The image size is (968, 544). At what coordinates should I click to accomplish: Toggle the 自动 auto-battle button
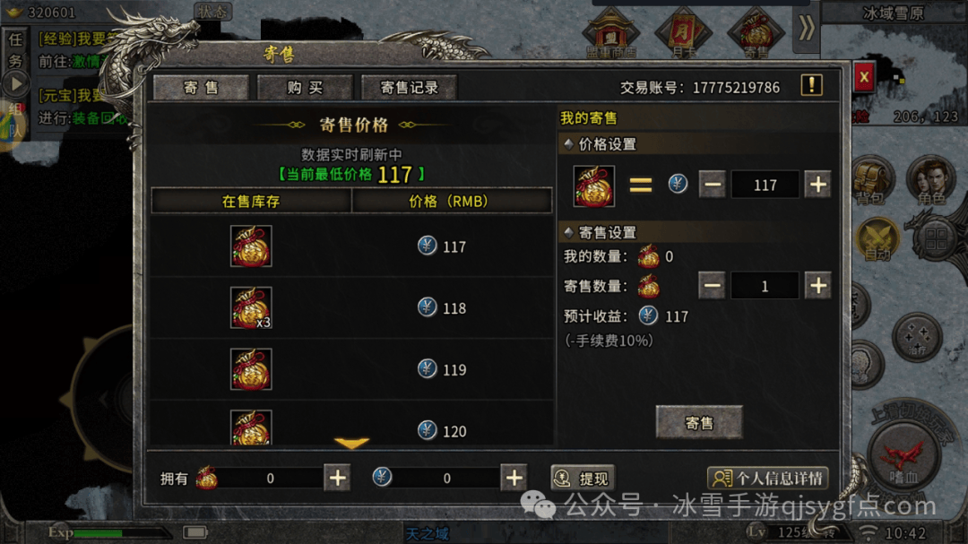click(x=877, y=239)
